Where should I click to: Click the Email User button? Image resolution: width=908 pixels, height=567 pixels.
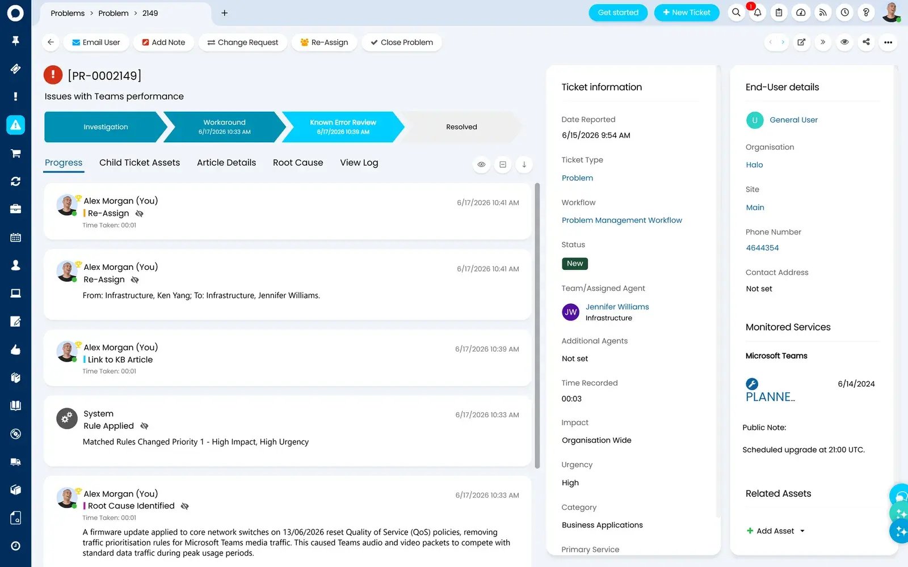coord(96,42)
